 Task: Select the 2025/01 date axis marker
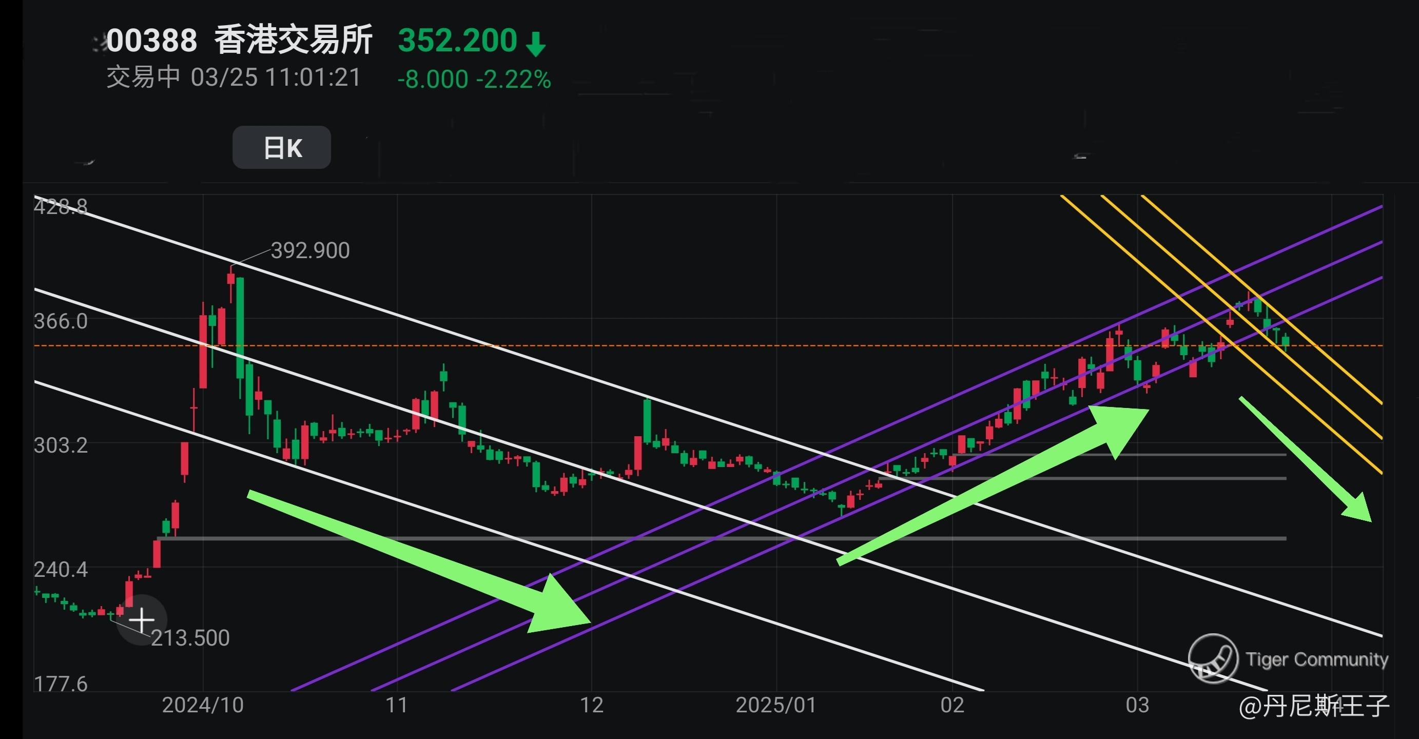[775, 705]
